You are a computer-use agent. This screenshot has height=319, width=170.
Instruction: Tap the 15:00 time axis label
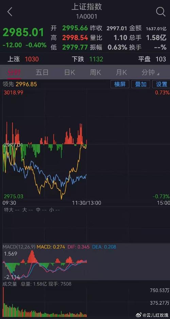164,203
